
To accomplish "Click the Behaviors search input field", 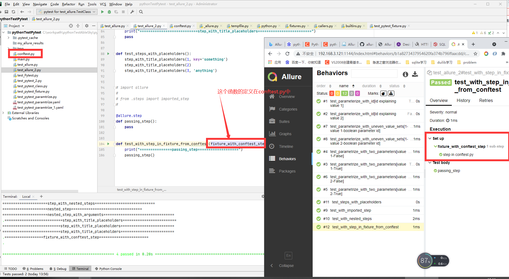I will coord(374,74).
